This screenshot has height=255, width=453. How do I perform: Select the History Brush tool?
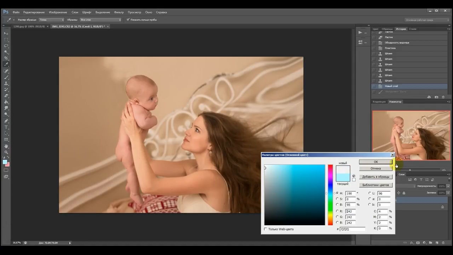point(6,90)
